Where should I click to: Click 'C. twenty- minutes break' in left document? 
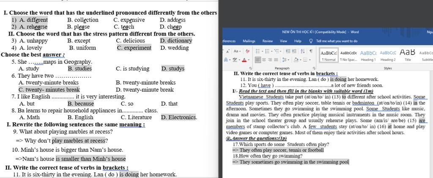(49, 90)
